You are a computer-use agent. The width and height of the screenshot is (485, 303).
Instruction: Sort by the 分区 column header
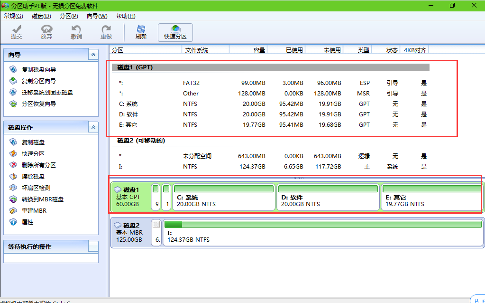[146, 50]
